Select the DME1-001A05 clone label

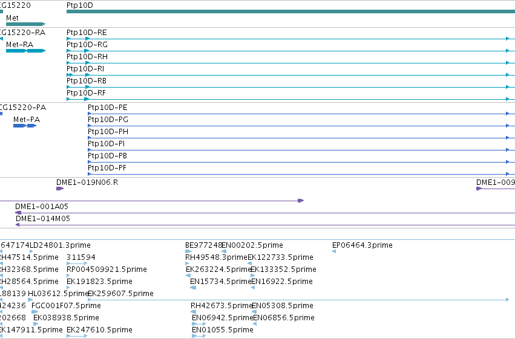[42, 207]
